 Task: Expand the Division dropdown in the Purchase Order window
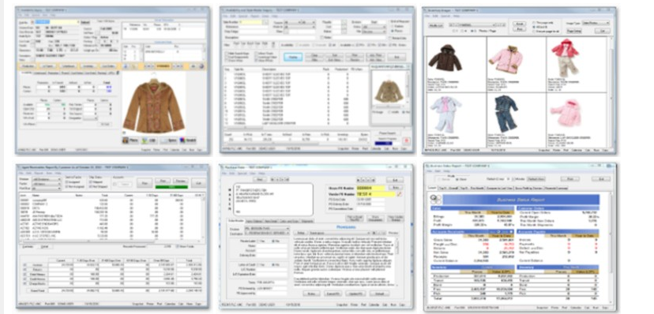pos(266,228)
